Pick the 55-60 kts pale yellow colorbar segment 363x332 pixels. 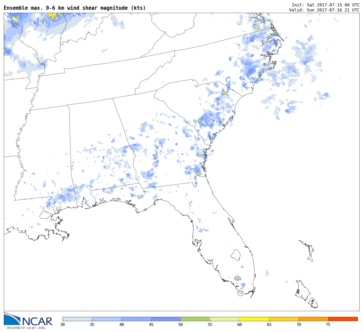click(225, 319)
